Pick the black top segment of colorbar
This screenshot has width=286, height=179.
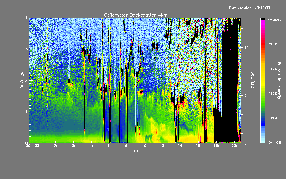(x=262, y=19)
